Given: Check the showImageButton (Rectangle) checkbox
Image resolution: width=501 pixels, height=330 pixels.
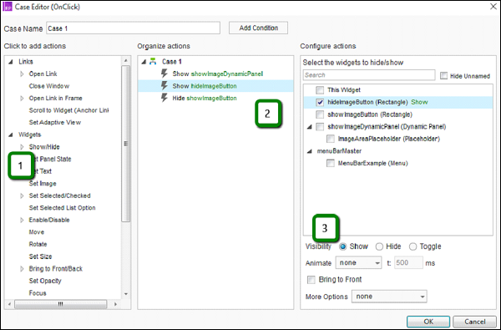Looking at the screenshot, I should [x=320, y=114].
